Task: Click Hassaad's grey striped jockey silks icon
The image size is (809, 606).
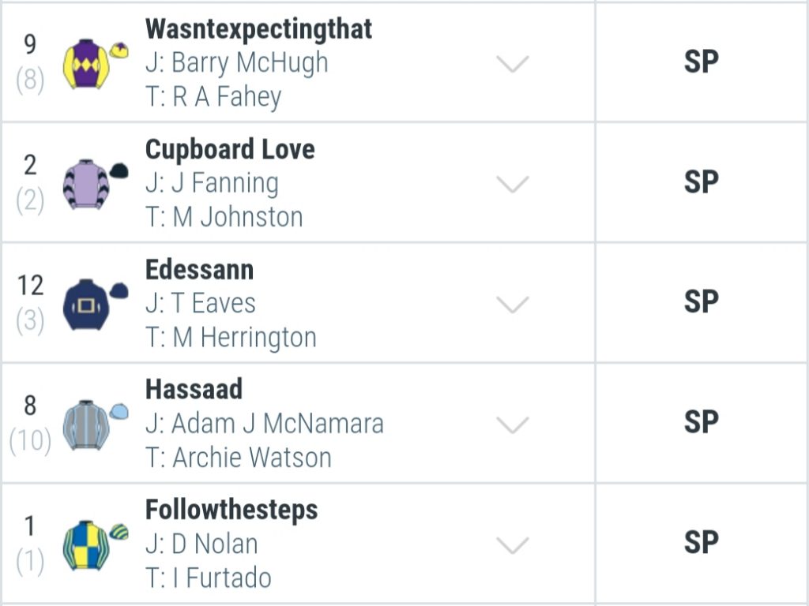Action: (96, 425)
